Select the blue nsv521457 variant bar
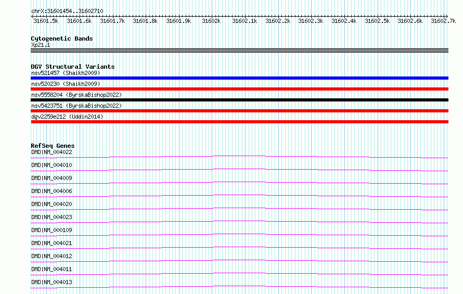 [239, 78]
